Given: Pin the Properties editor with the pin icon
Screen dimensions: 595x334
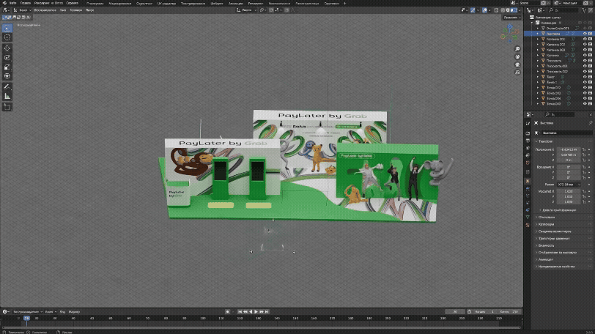Looking at the screenshot, I should click(591, 123).
